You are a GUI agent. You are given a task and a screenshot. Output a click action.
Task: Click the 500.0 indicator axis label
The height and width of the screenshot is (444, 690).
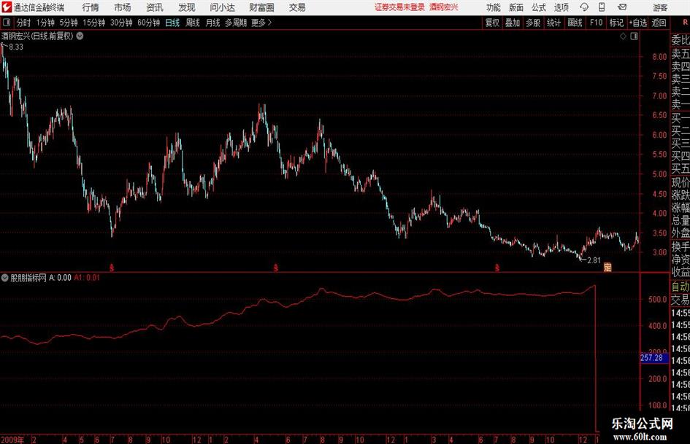(x=657, y=300)
